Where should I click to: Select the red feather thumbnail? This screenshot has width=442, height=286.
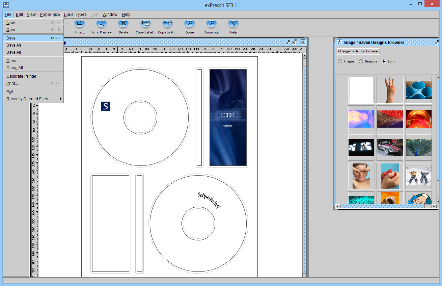point(390,119)
